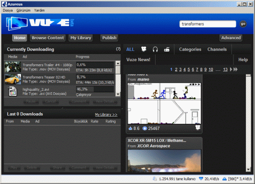
Task: Jump to last results page double arrow
Action: click(x=236, y=69)
